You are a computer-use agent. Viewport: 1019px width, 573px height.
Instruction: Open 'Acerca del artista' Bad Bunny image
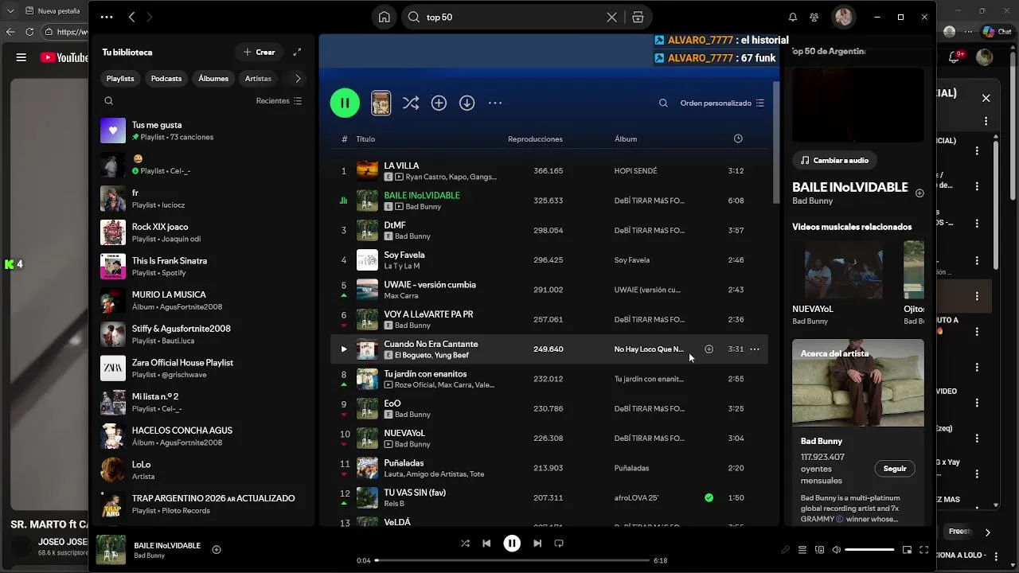858,383
